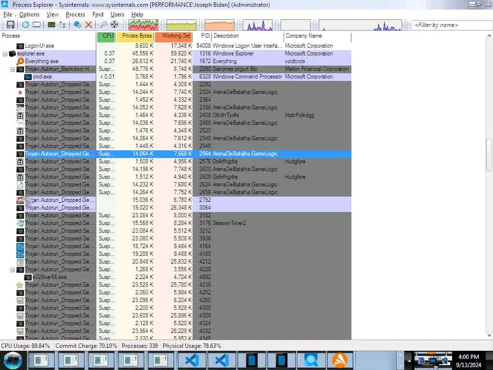
Task: Sort by the Company Name column header
Action: (x=318, y=36)
